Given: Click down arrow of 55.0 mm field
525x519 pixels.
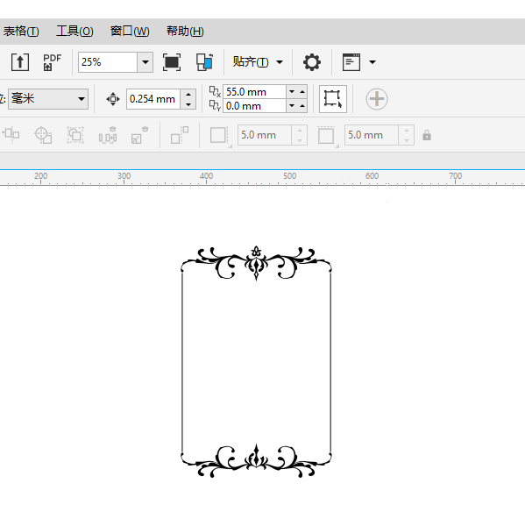Looking at the screenshot, I should point(292,92).
